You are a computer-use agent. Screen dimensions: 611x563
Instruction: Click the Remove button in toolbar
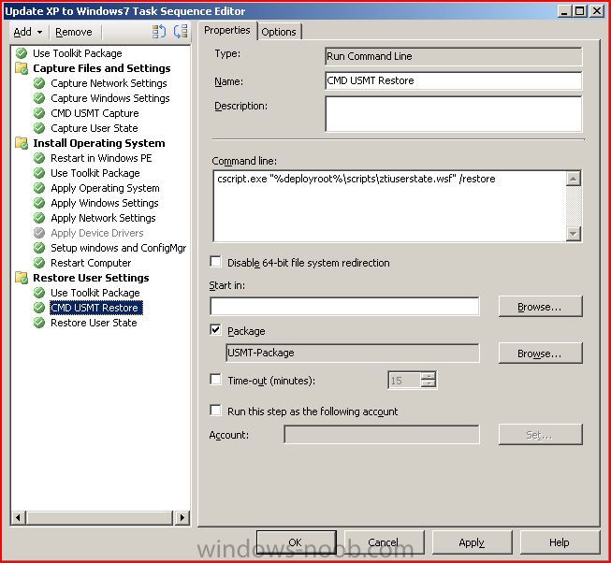tap(74, 32)
